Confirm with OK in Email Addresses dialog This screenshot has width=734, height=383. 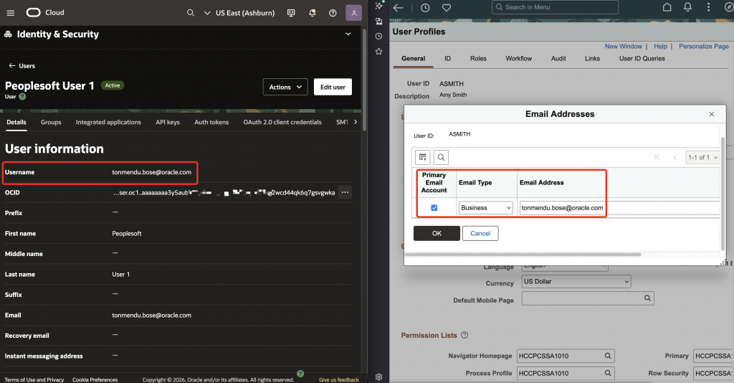(437, 233)
